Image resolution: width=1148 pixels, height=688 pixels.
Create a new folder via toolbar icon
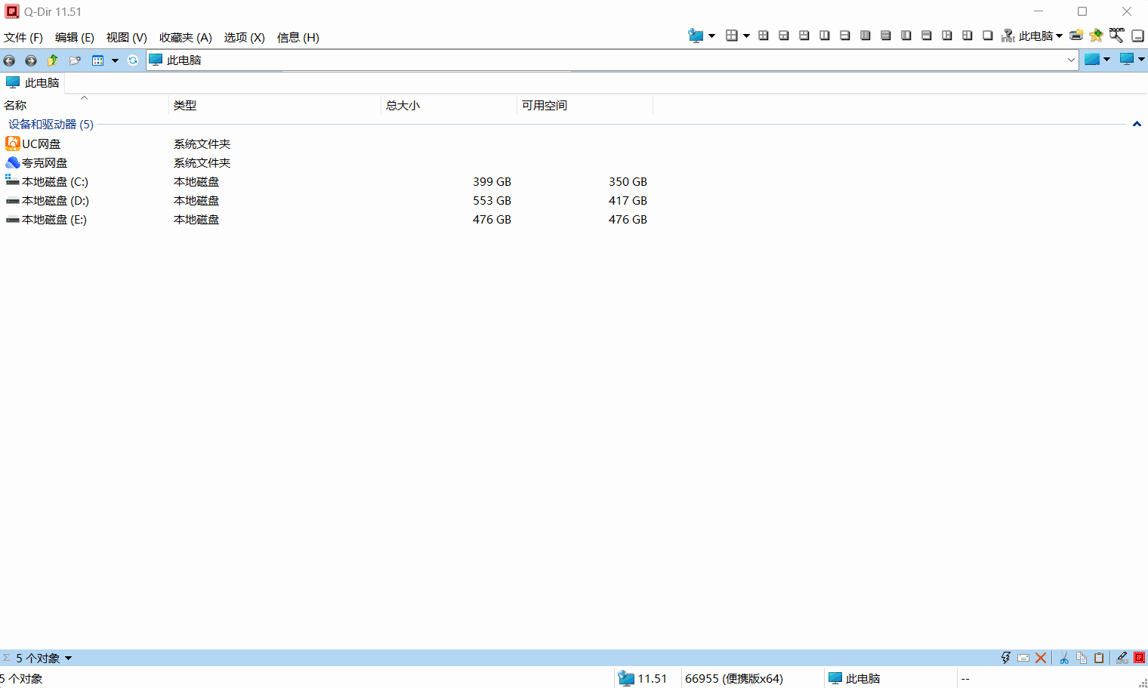pos(75,60)
